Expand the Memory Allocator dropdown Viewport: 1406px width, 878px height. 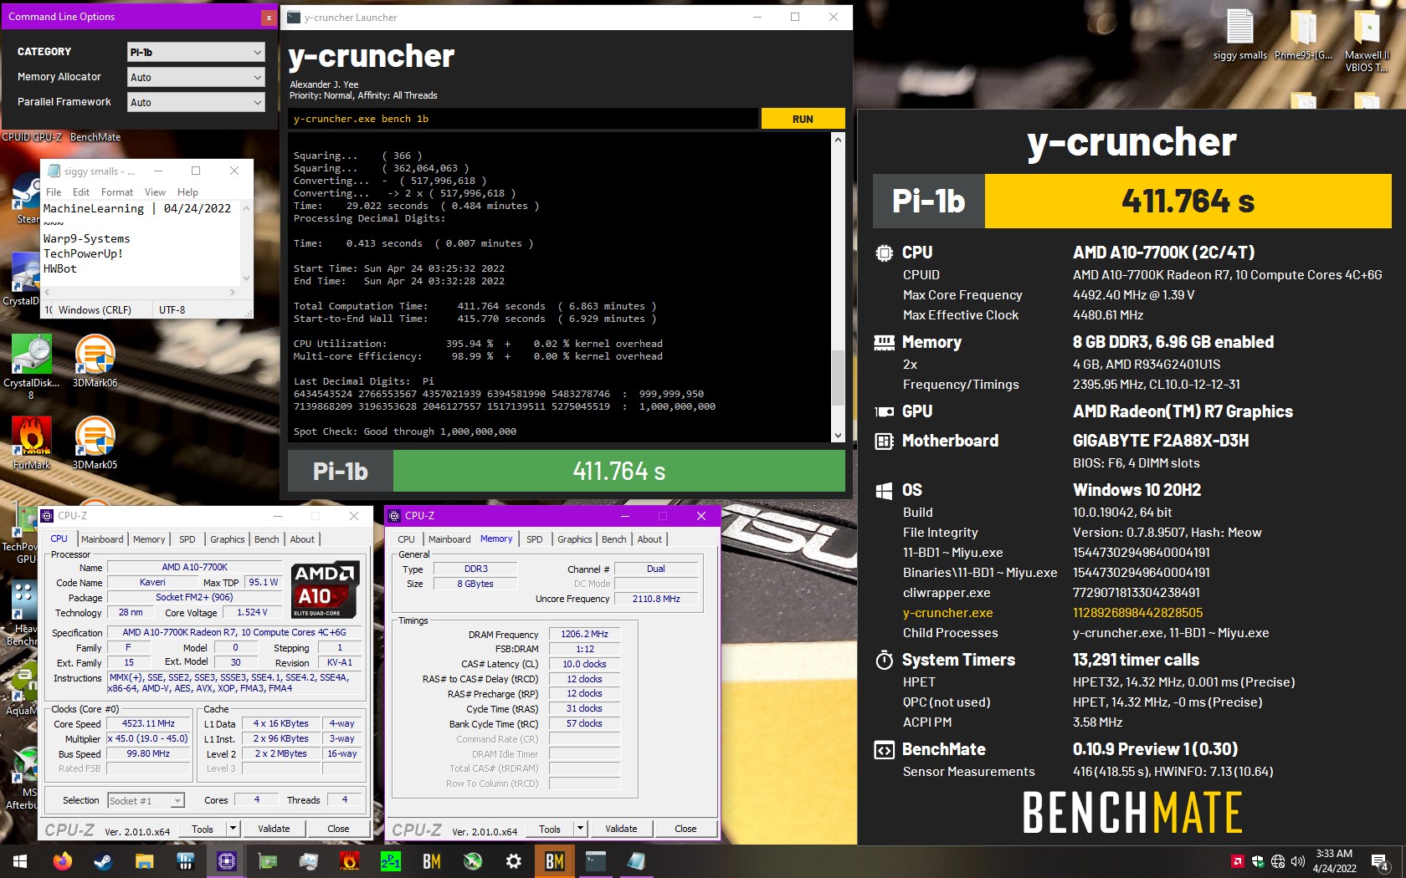196,77
